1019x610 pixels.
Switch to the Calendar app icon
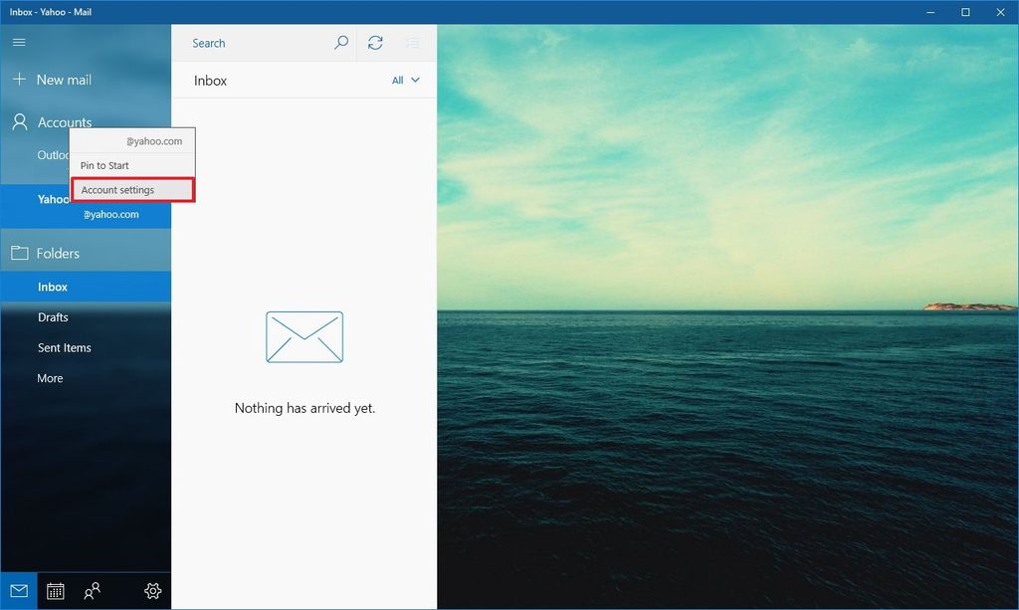[x=56, y=590]
